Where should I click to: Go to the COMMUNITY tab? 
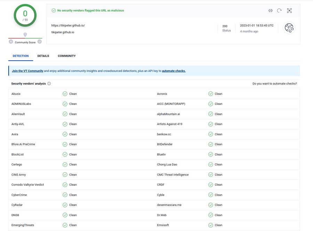coord(67,56)
